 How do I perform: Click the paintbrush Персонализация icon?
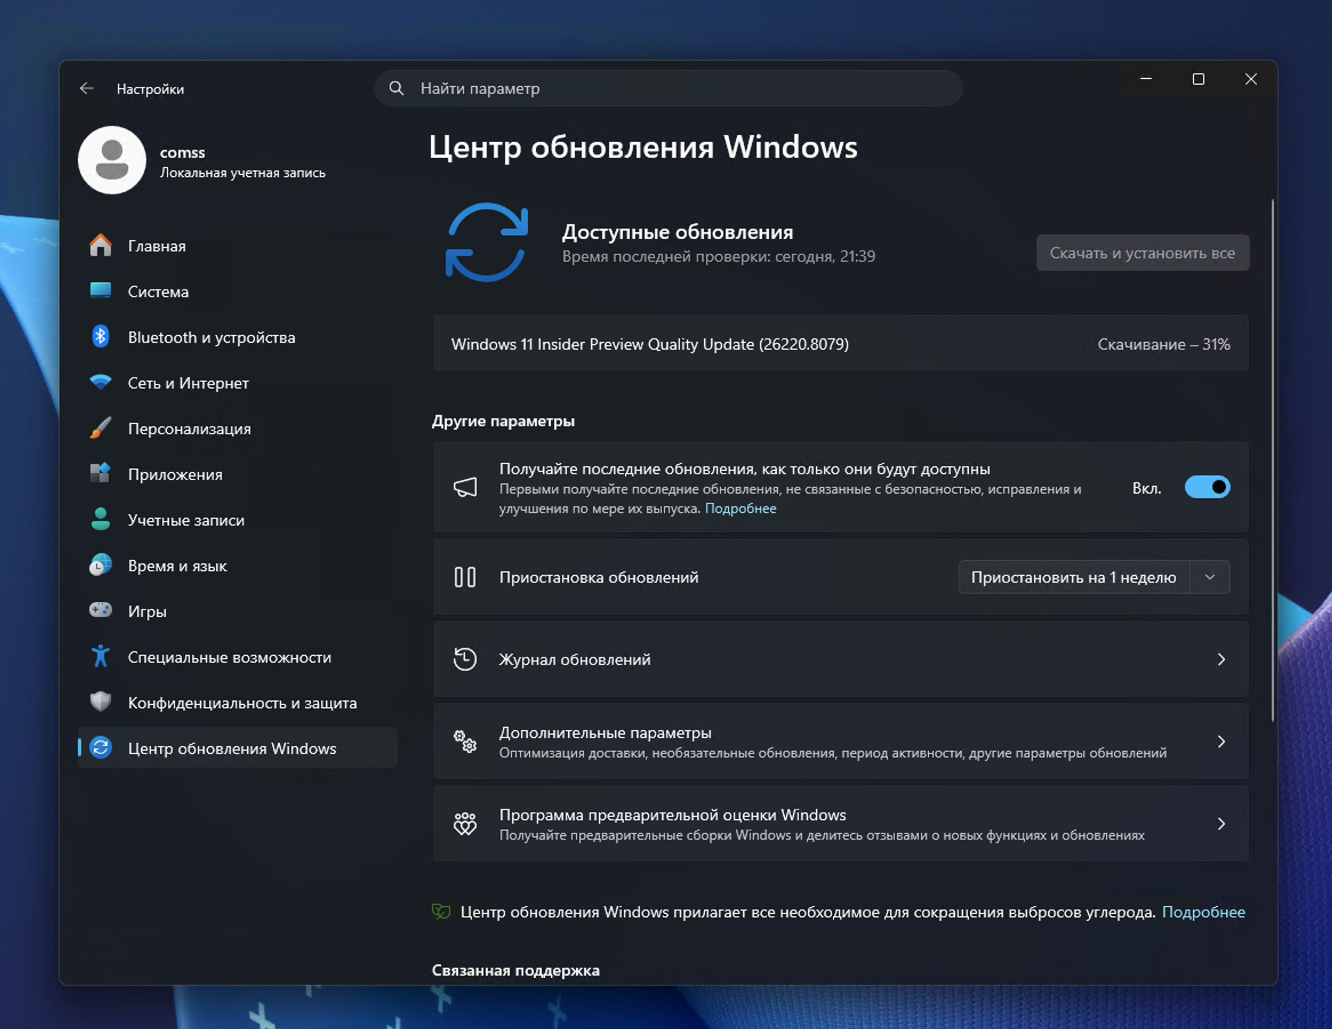[101, 428]
